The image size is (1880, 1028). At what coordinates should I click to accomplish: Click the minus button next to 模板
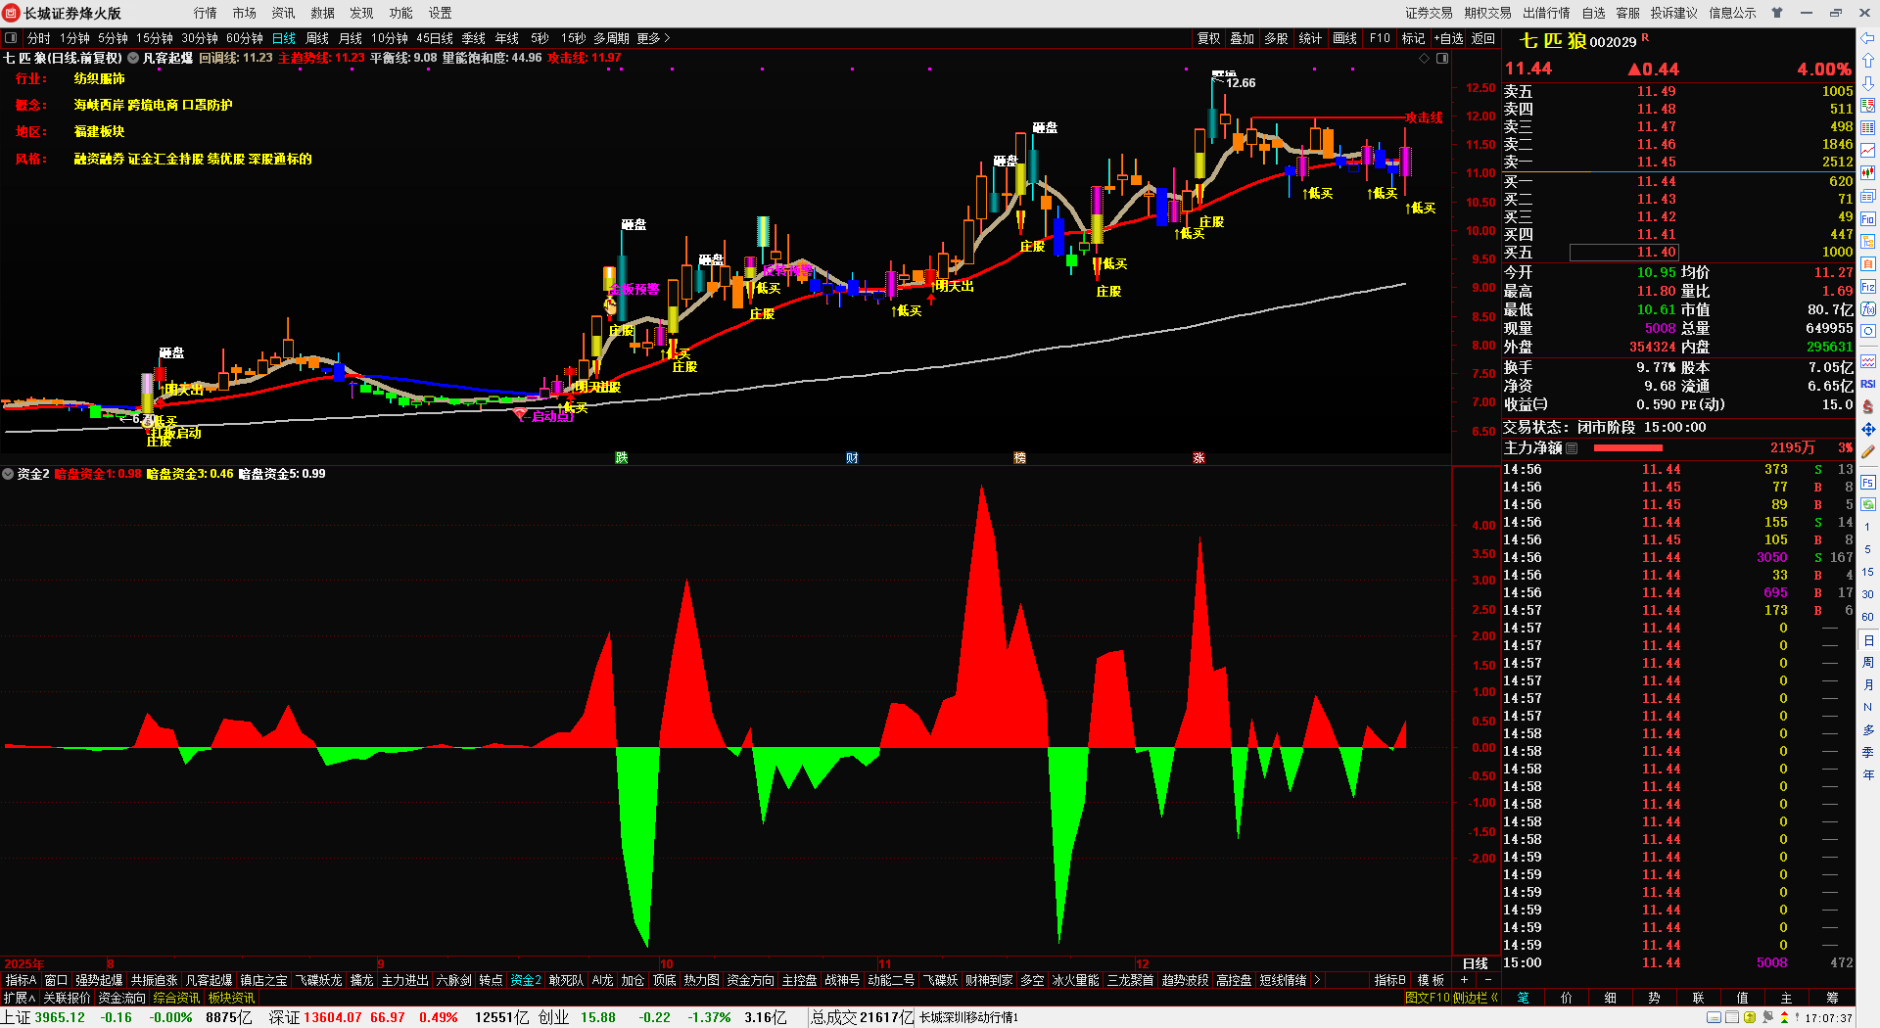point(1487,980)
